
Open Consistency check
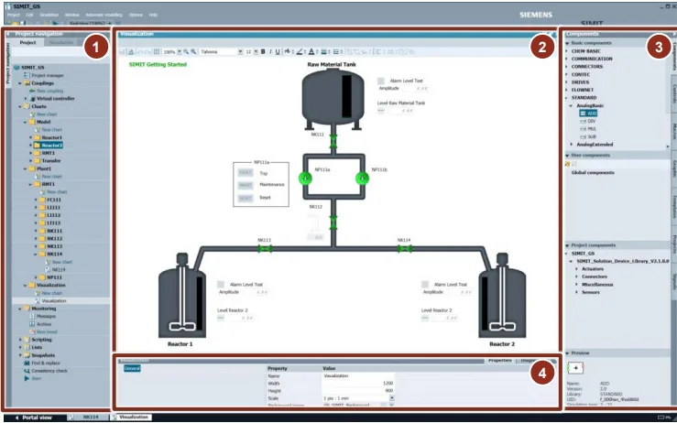[49, 371]
